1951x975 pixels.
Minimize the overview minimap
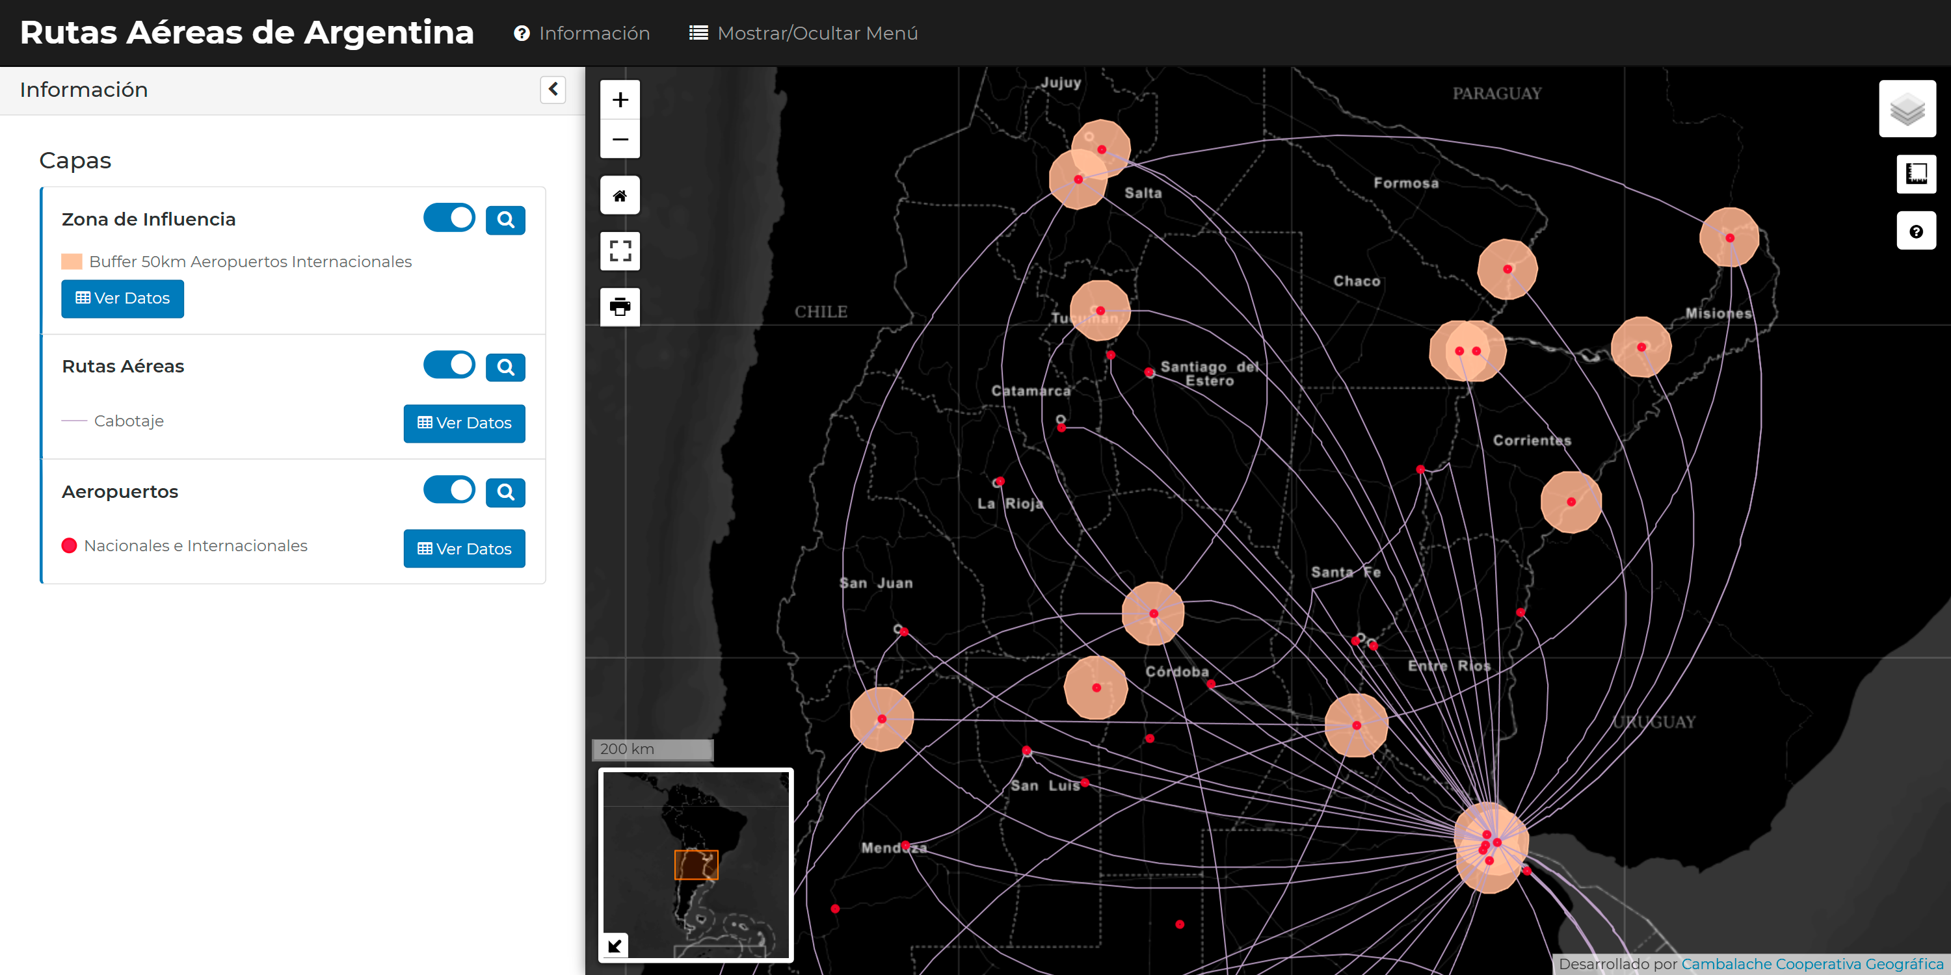point(615,946)
